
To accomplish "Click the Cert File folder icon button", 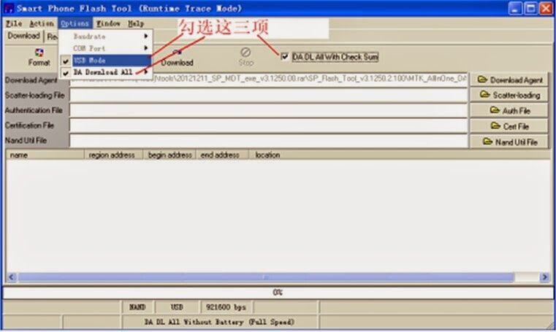I will pyautogui.click(x=509, y=126).
